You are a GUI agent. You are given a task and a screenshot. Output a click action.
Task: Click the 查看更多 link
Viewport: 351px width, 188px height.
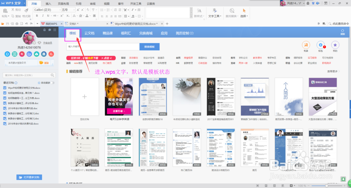point(333,72)
